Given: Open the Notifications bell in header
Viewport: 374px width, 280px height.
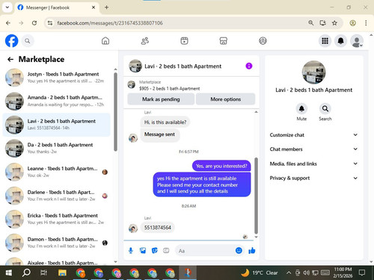Looking at the screenshot, I should 341,41.
